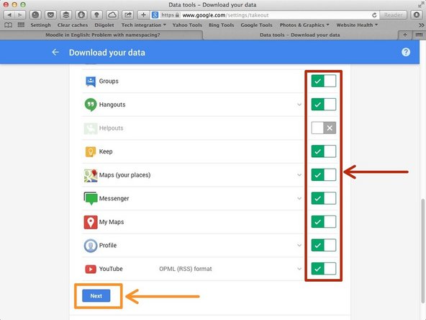
Task: Select the Data tools tab
Action: [300, 35]
